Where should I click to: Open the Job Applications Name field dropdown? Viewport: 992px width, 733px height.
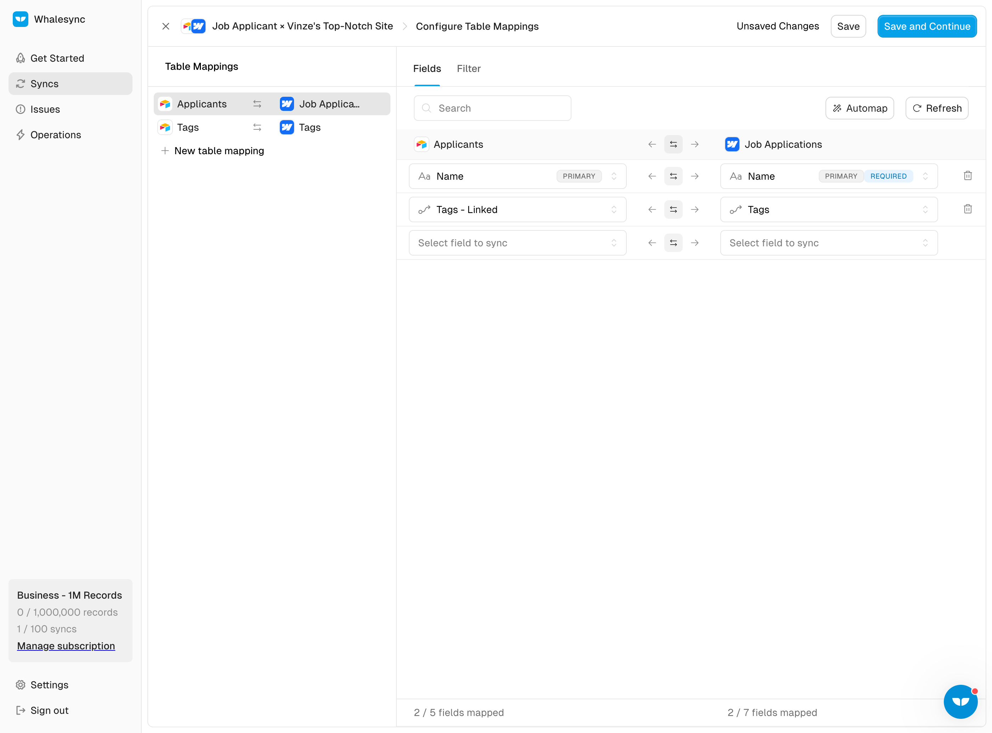[829, 176]
